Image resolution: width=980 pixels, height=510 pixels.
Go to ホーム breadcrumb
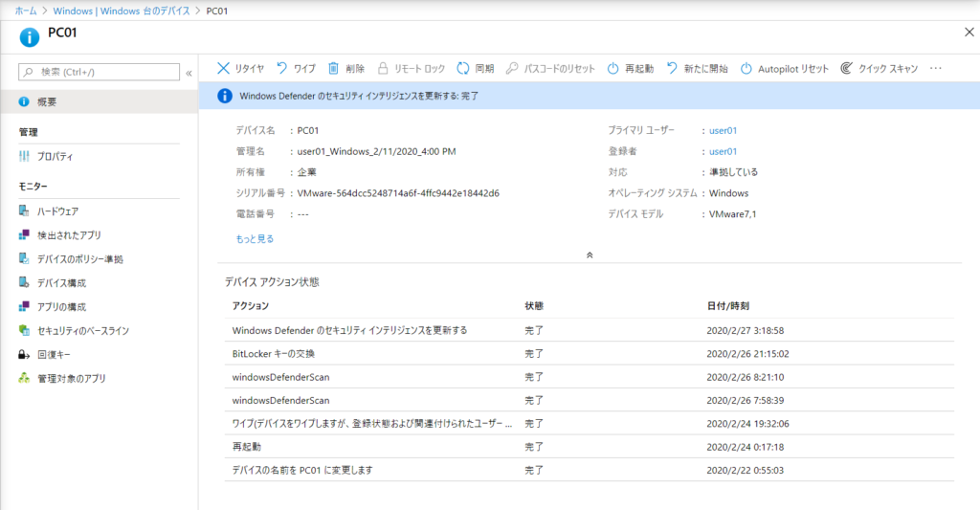click(26, 11)
